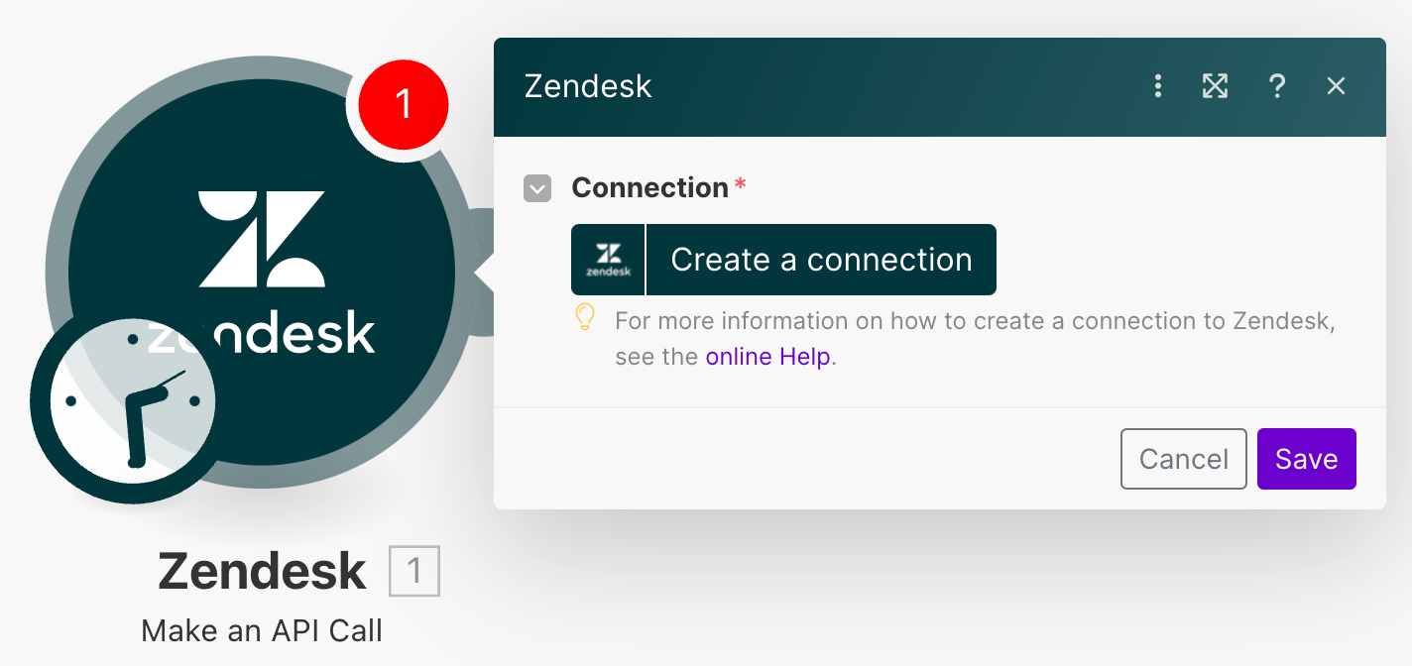The height and width of the screenshot is (666, 1412).
Task: Cancel the Zendesk module setup
Action: click(x=1184, y=459)
